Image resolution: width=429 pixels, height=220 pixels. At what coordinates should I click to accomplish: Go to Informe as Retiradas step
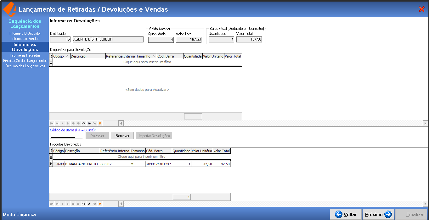point(25,55)
